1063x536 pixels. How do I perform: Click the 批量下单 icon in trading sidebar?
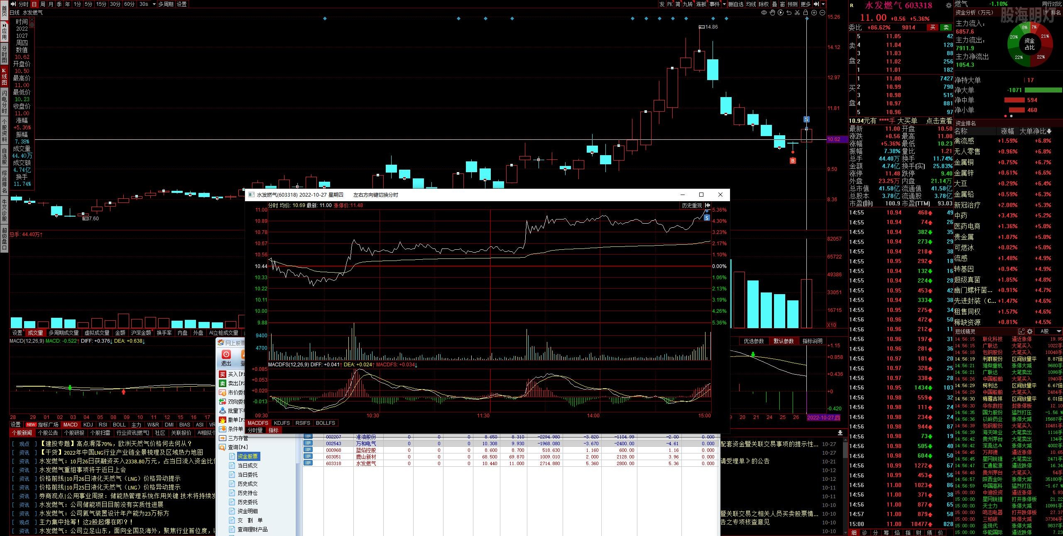[223, 411]
